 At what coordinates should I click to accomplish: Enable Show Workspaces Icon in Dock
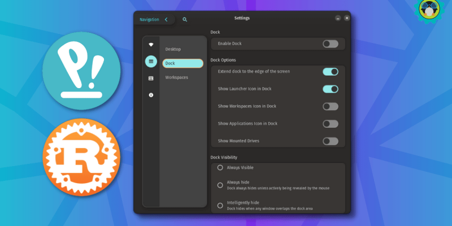[331, 106]
